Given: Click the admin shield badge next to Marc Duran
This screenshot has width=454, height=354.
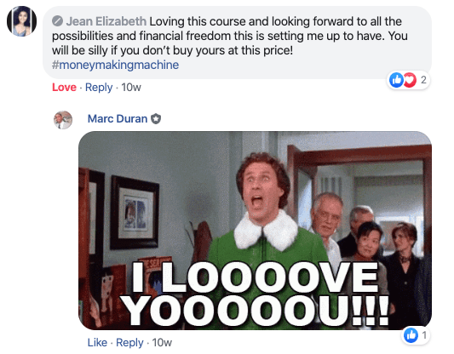Looking at the screenshot, I should tap(156, 119).
